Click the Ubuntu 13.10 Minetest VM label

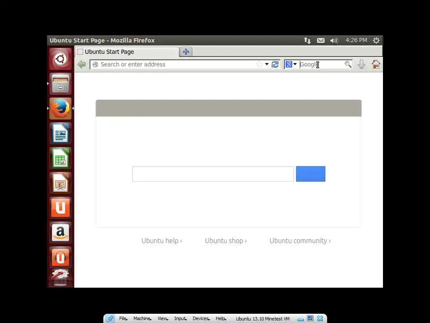(x=263, y=319)
